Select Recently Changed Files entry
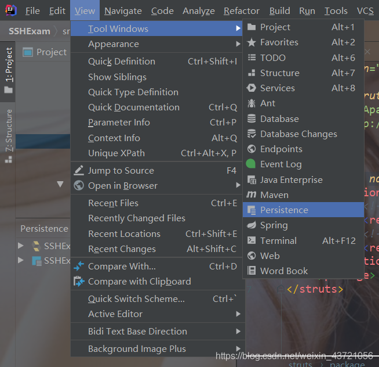Screen dimensions: 379x367 pos(156,218)
